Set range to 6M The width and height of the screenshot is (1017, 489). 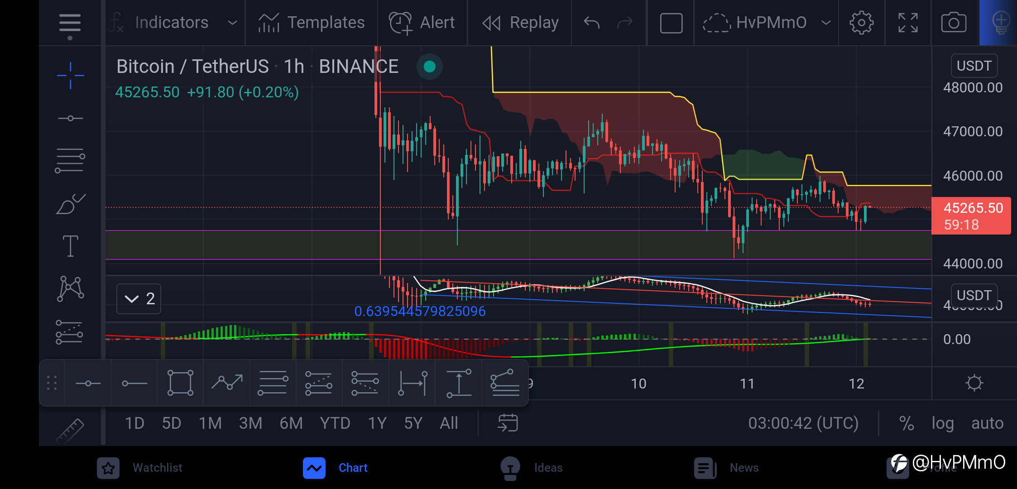tap(291, 423)
